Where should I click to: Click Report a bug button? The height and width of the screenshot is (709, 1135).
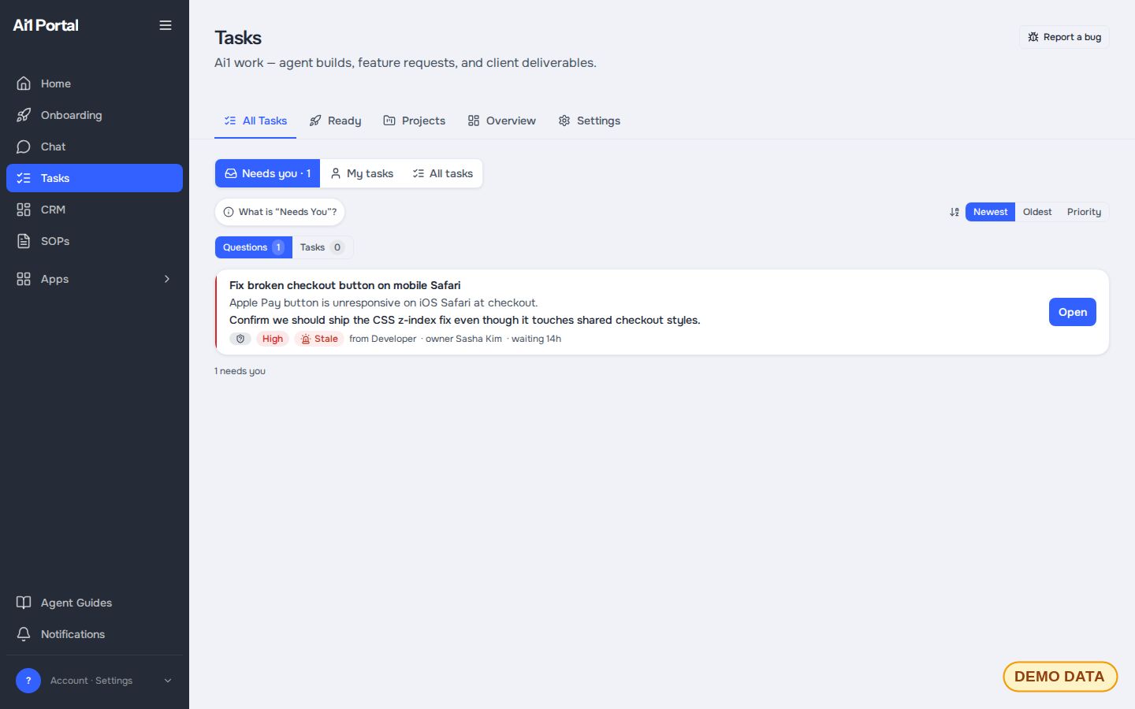tap(1064, 37)
